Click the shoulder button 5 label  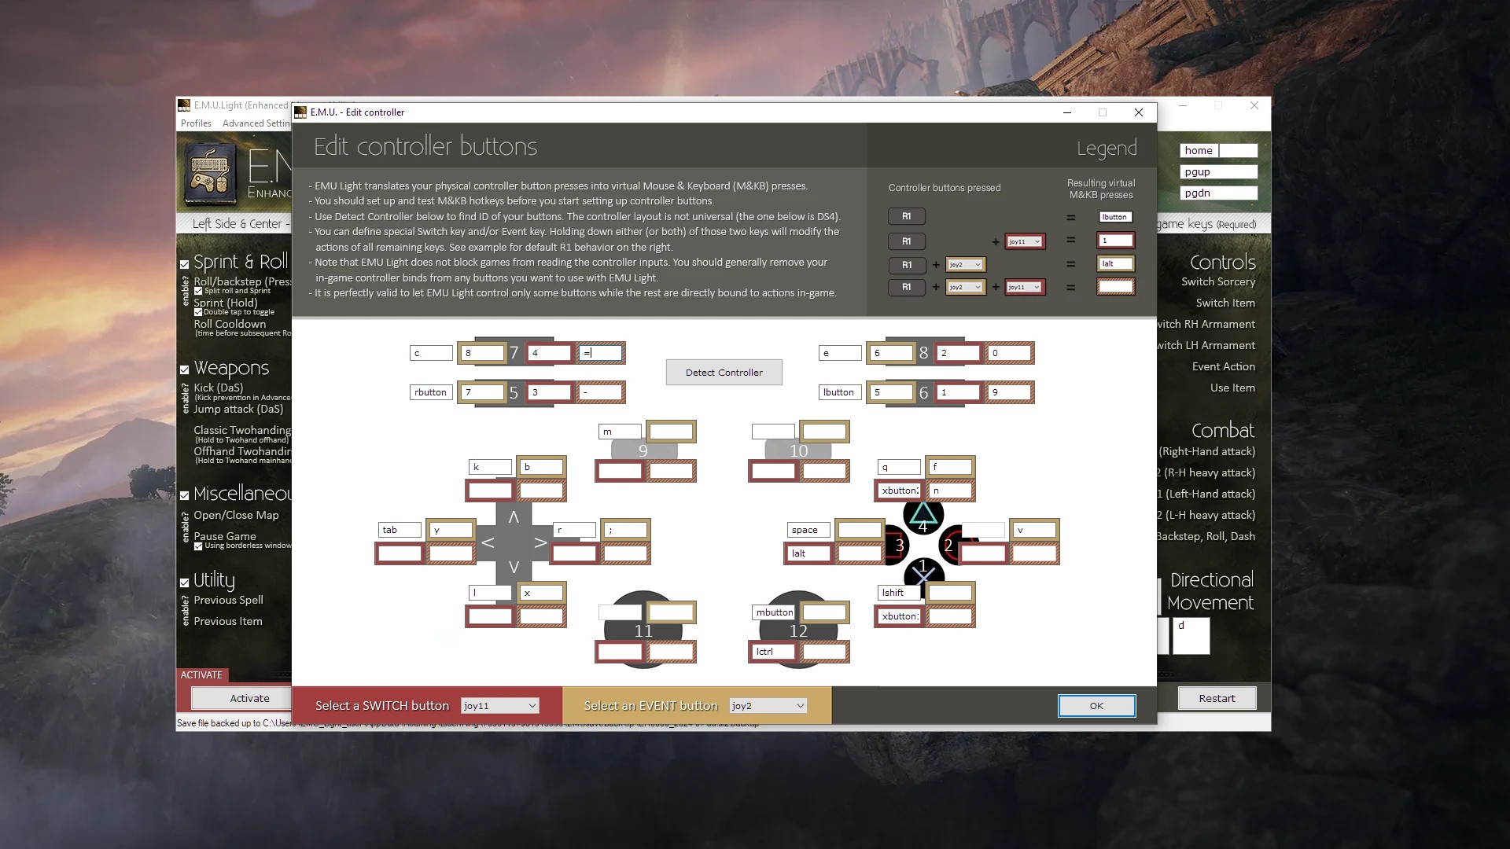[514, 392]
